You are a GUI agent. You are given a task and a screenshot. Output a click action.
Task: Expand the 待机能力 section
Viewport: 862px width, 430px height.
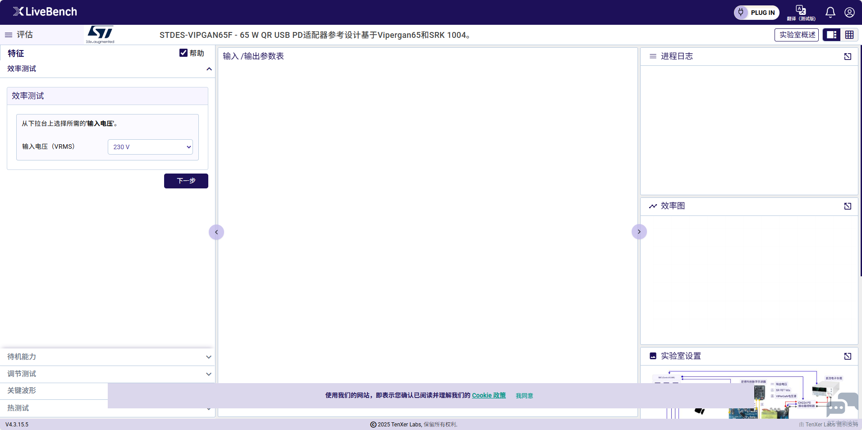107,357
